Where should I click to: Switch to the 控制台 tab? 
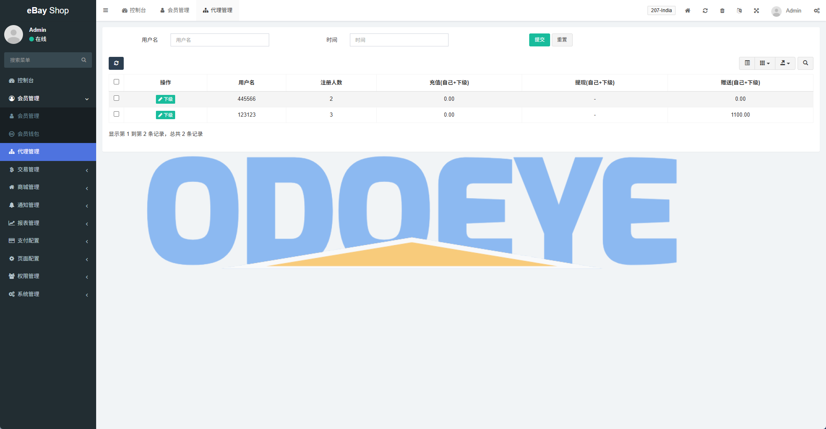pos(134,10)
